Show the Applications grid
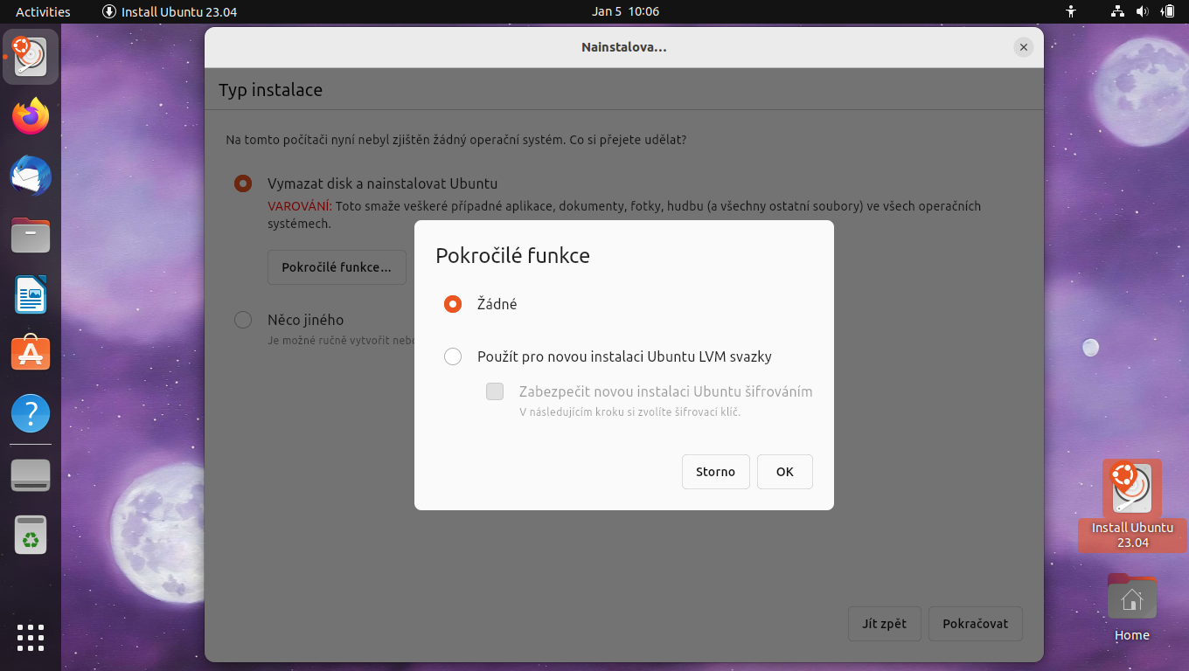 coord(30,638)
